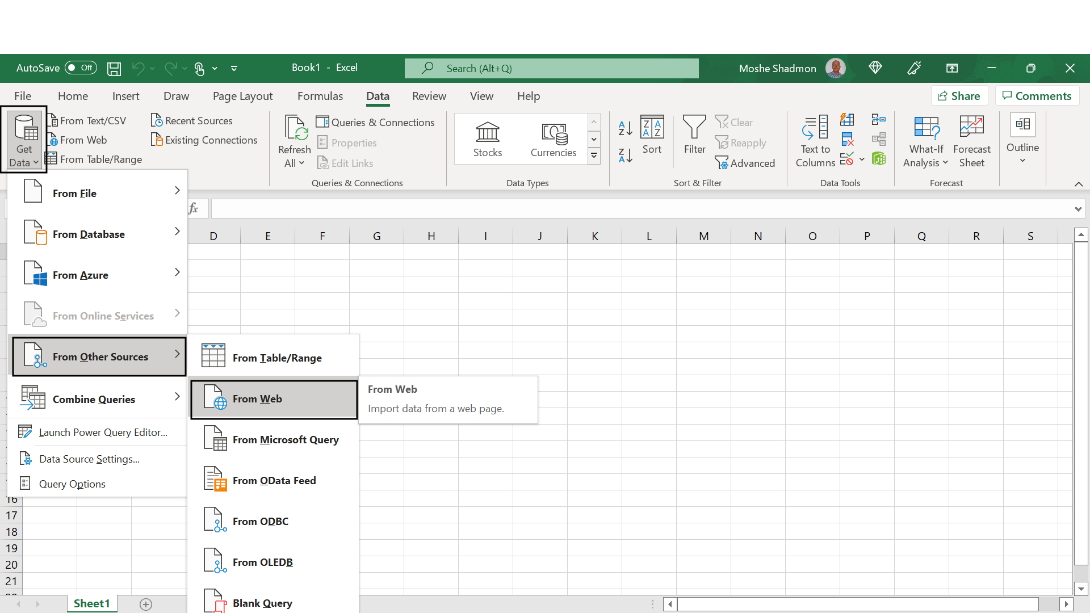Expand the formula bar

1078,209
